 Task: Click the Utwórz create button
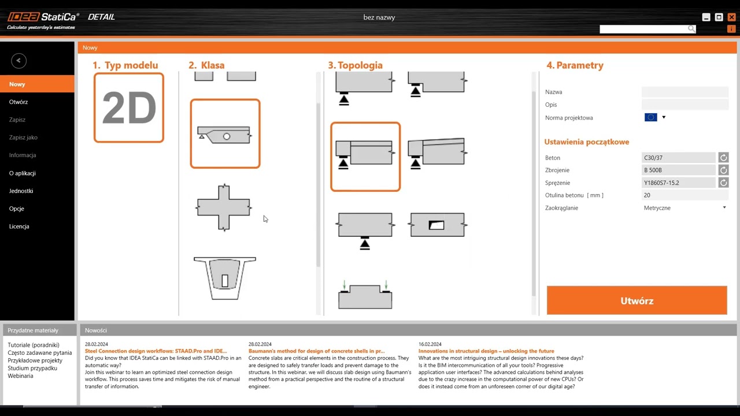tap(637, 300)
